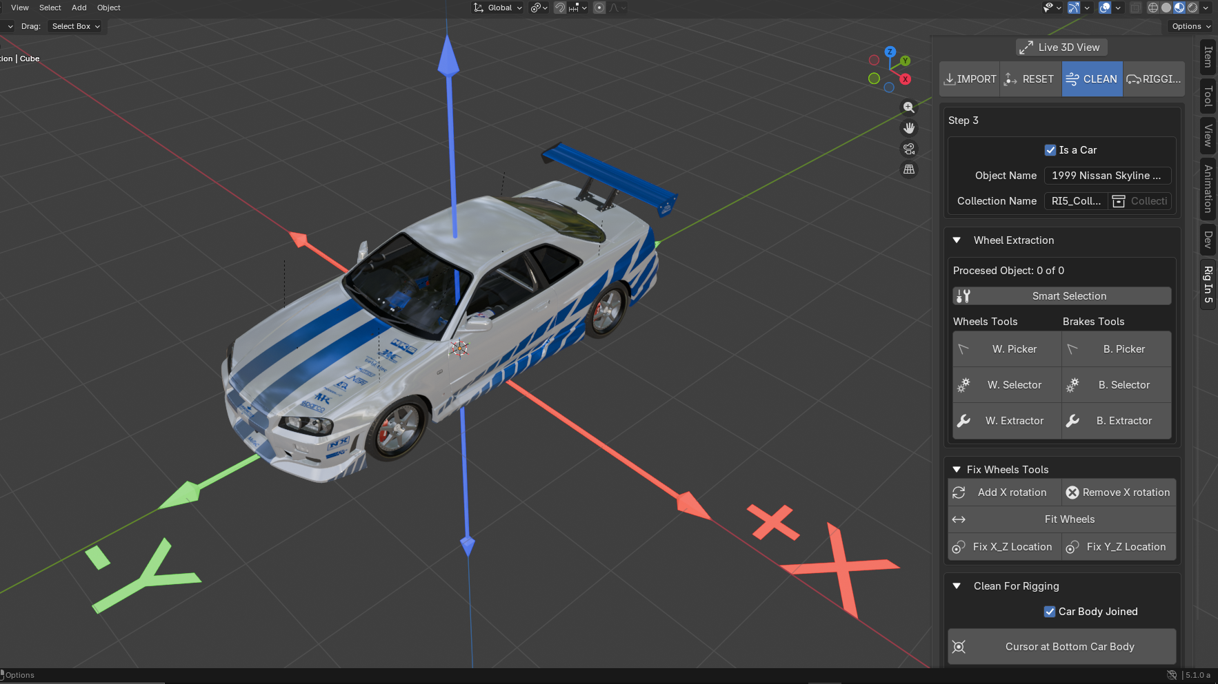Switch to the IMPORT tab
The height and width of the screenshot is (684, 1218).
970,79
